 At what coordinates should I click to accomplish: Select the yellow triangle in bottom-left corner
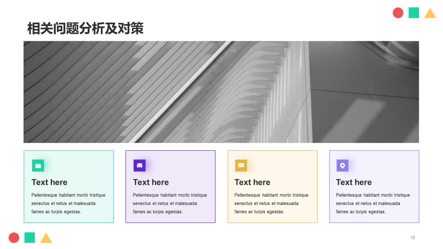(x=46, y=239)
